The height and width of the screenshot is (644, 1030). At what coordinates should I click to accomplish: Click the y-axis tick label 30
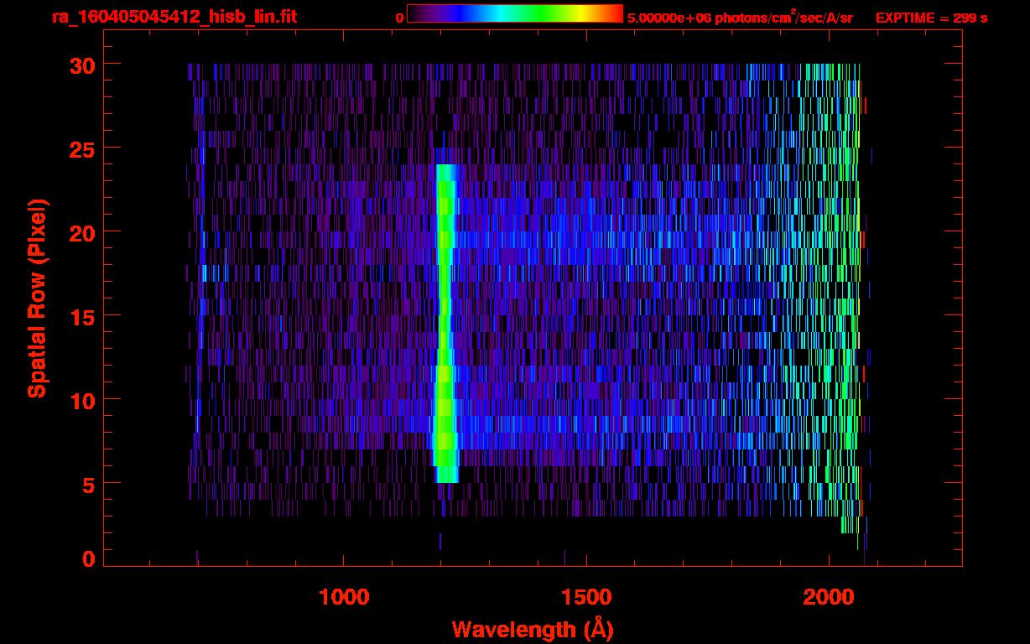coord(82,65)
